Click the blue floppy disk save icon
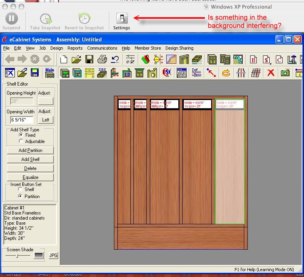The height and width of the screenshot is (277, 304). pos(35,73)
